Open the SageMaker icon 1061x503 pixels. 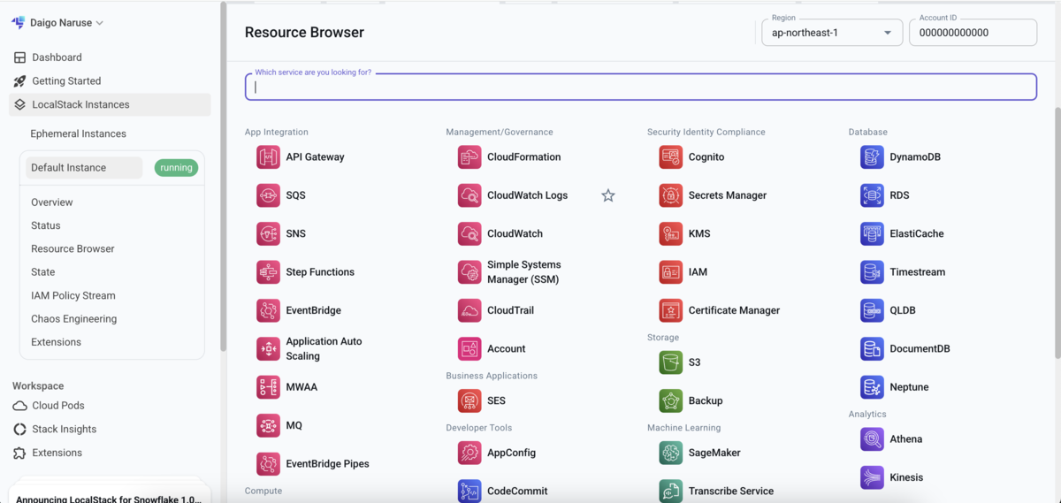coord(671,453)
